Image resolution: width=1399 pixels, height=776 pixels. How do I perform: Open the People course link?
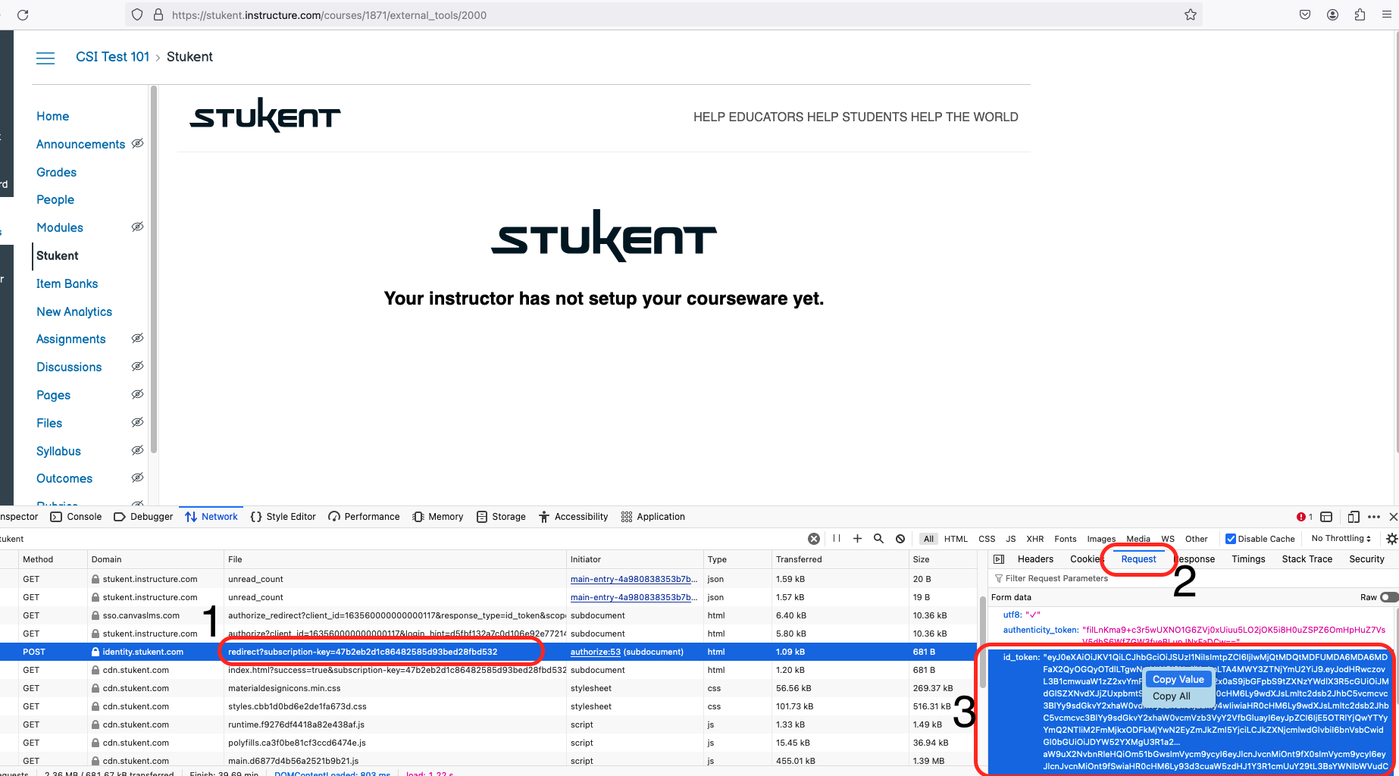point(55,199)
